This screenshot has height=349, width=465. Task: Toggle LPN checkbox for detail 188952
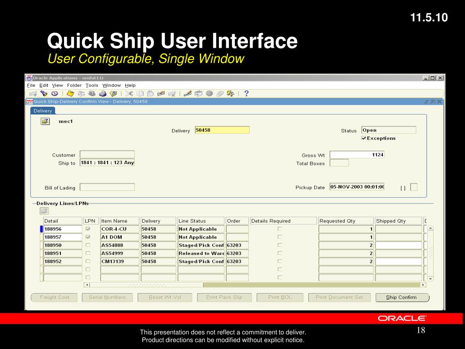click(88, 261)
